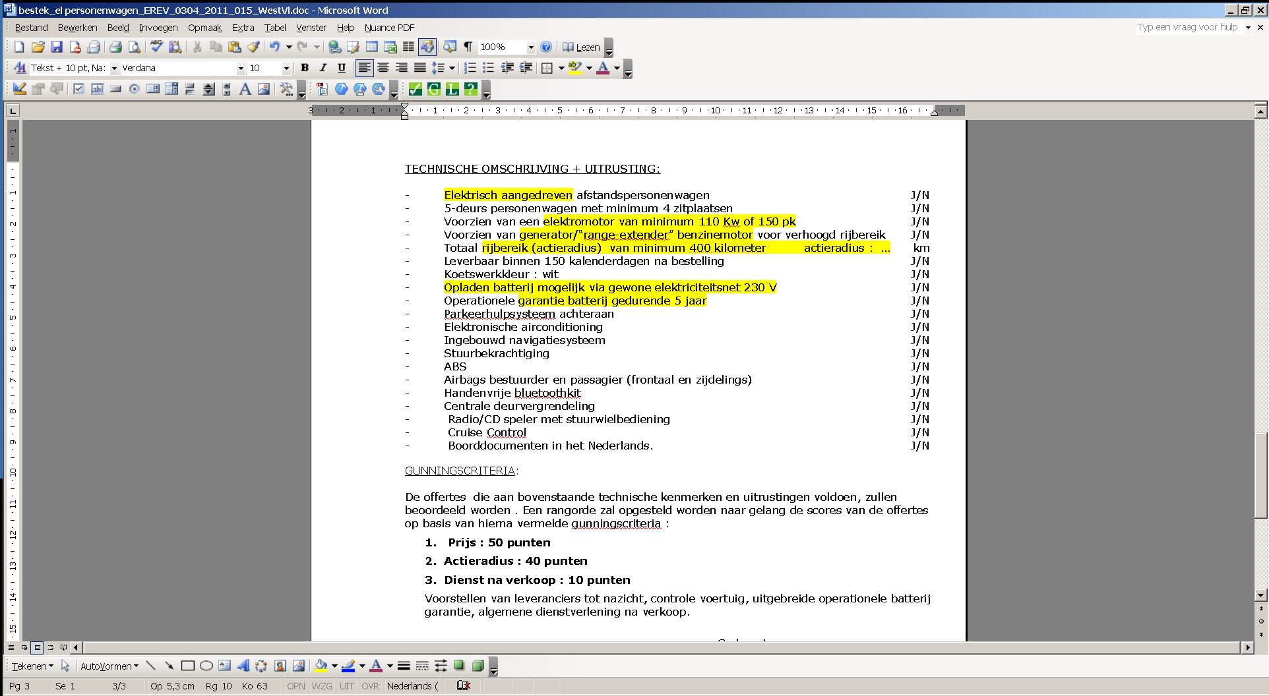The height and width of the screenshot is (696, 1269).
Task: Center the text alignment
Action: [383, 68]
